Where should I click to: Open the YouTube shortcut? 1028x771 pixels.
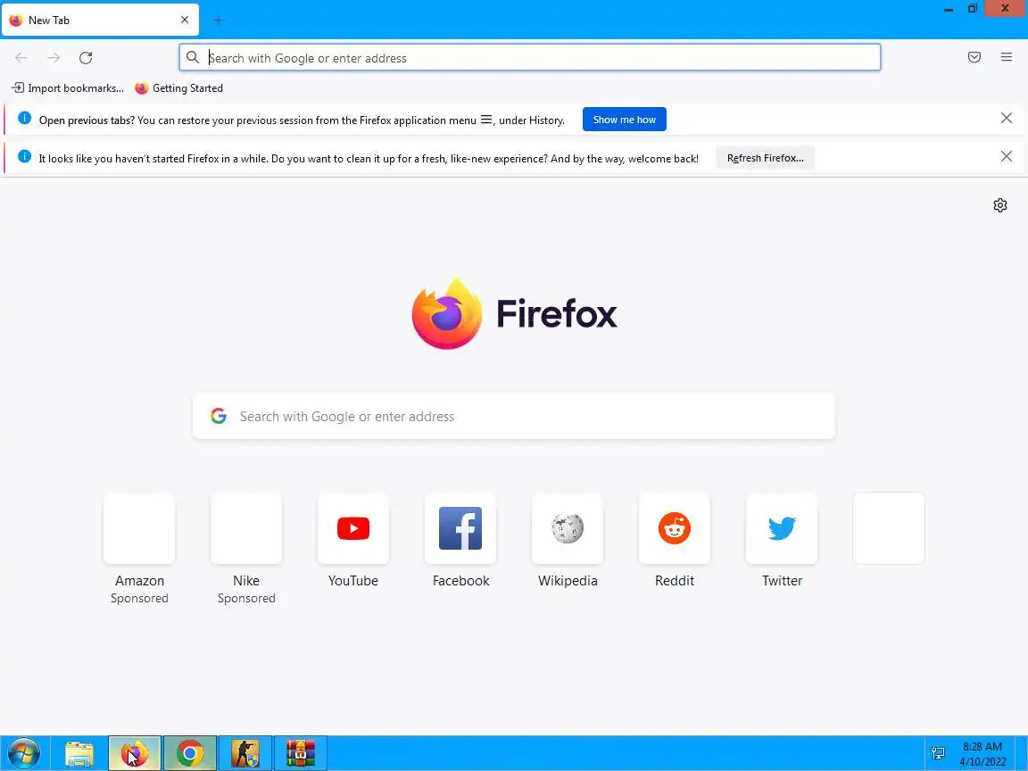tap(353, 528)
